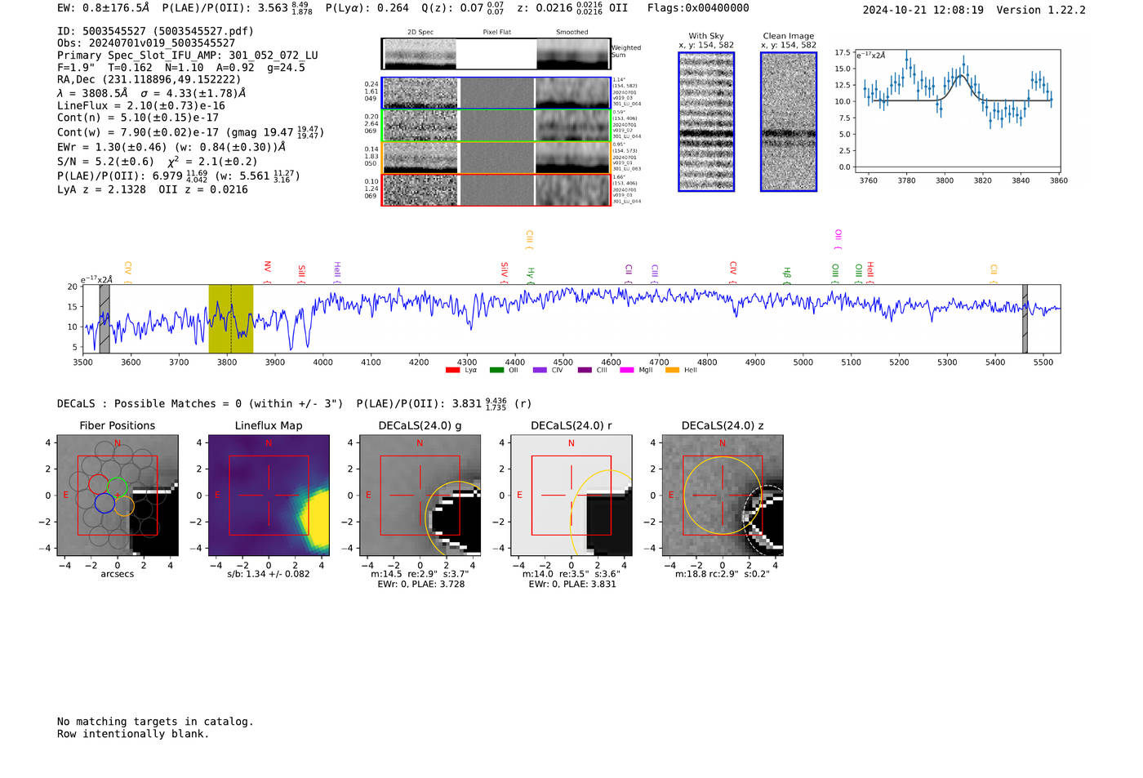The height and width of the screenshot is (778, 1143).
Task: Click the P(Lyα): 0.264 header value
Action: (367, 8)
